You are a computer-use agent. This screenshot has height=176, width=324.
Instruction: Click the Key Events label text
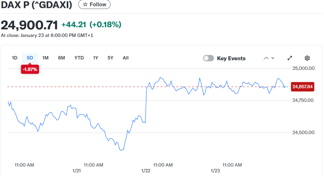point(231,58)
